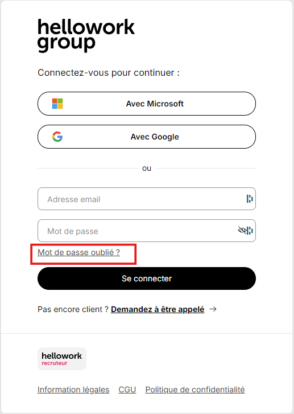The height and width of the screenshot is (414, 294).
Task: Click the Microsoft four-square logo icon
Action: [x=57, y=104]
